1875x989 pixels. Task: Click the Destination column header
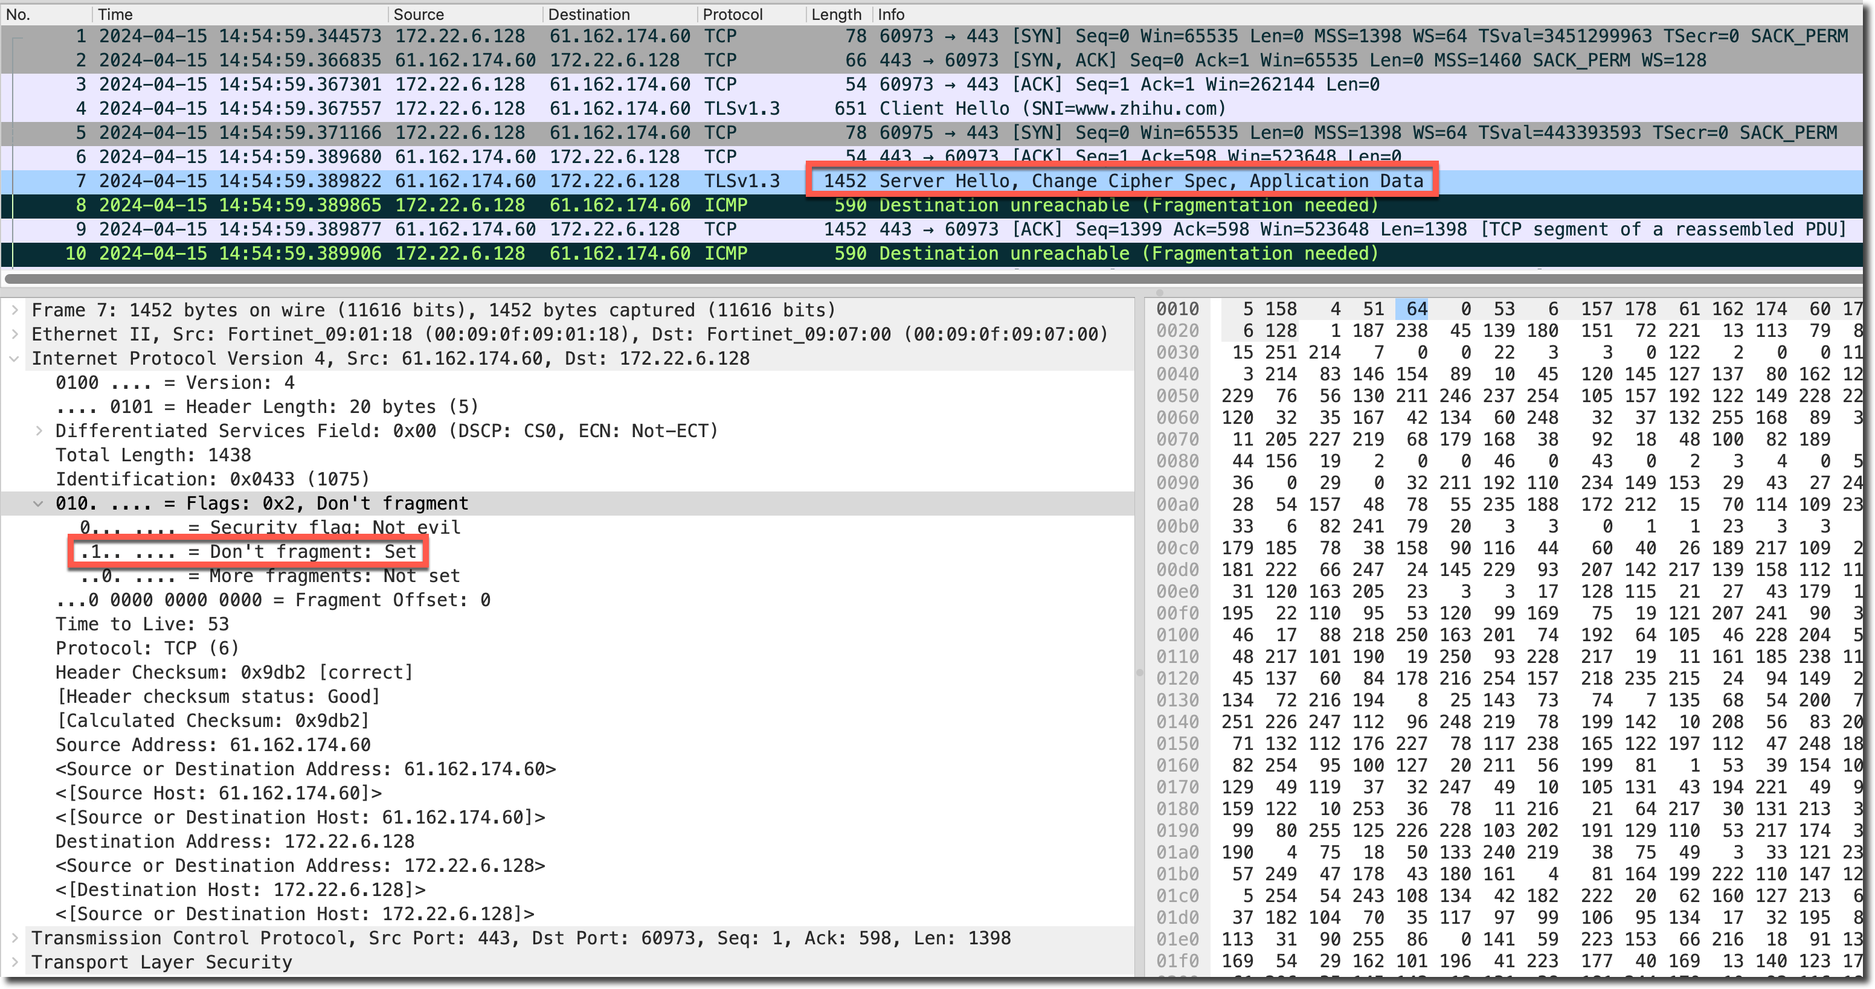click(x=620, y=14)
